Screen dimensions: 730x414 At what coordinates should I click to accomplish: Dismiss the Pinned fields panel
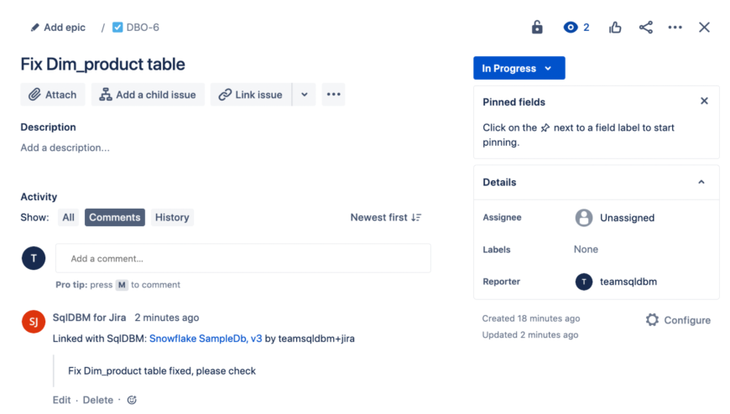click(x=704, y=101)
